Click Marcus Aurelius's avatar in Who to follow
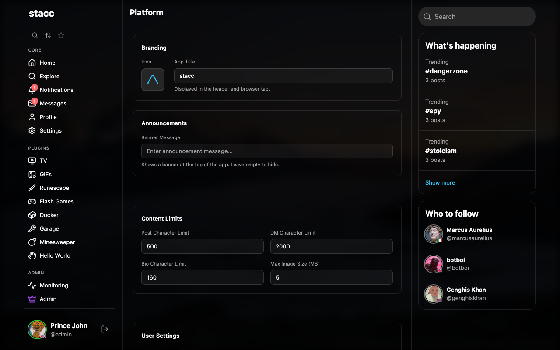560x350 pixels. tap(434, 234)
